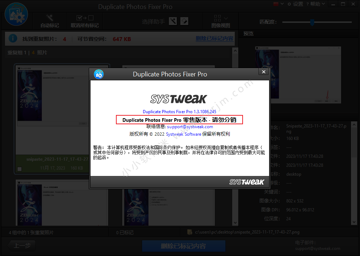Click the up arrow of the photo list scrollbar
The width and height of the screenshot is (360, 256).
235,51
